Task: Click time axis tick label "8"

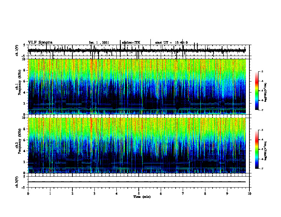Action: [x=205, y=194]
